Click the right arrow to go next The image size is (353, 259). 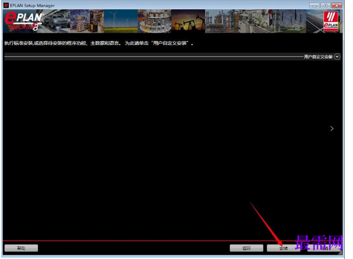(x=332, y=128)
